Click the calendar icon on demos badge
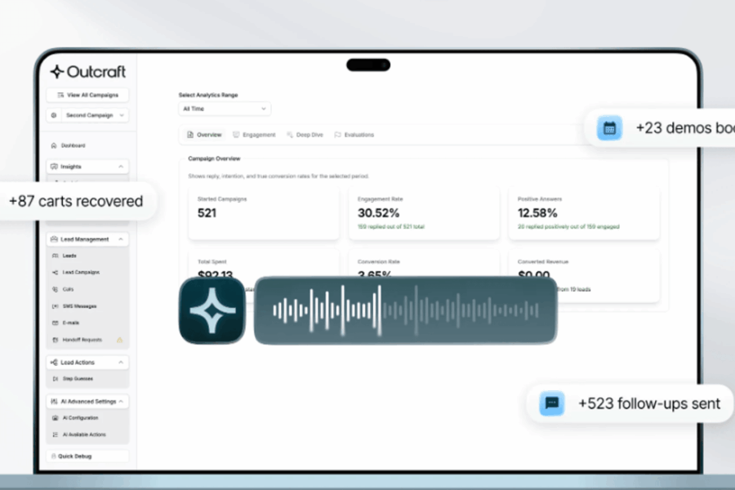This screenshot has width=735, height=490. click(609, 128)
